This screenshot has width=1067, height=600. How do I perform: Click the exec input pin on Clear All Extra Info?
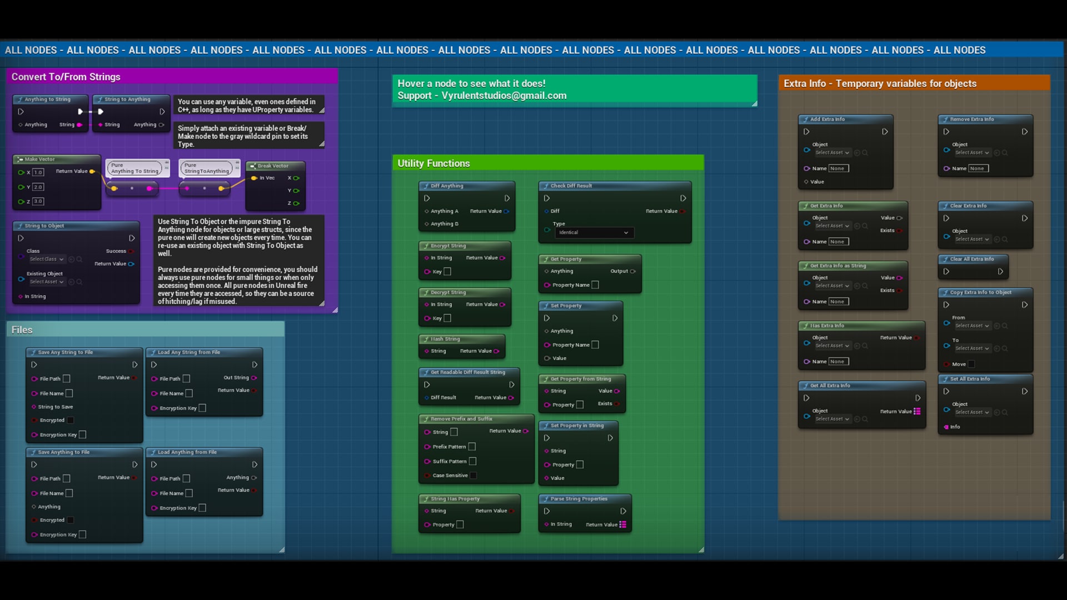pyautogui.click(x=946, y=272)
